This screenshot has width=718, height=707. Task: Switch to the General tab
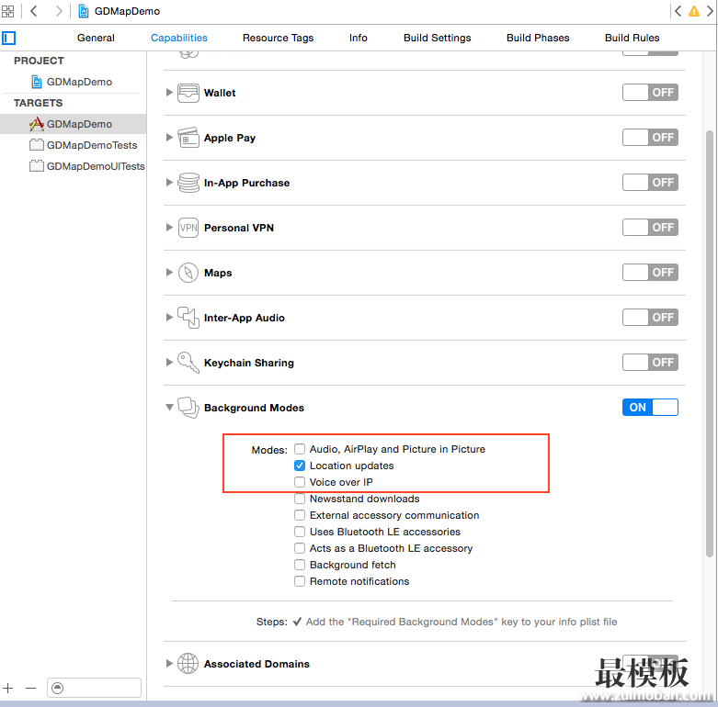pos(96,38)
